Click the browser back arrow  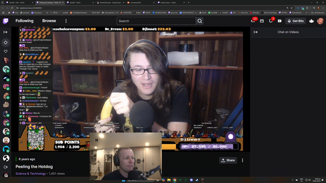(3, 8)
